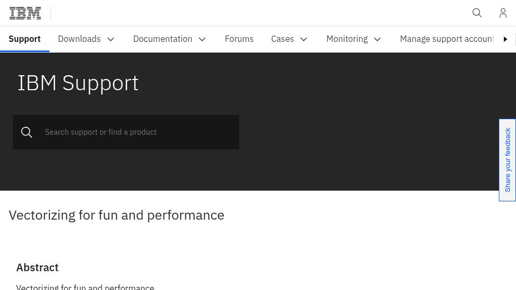Open the Forums link
Viewport: 516px width, 290px height.
pos(239,39)
